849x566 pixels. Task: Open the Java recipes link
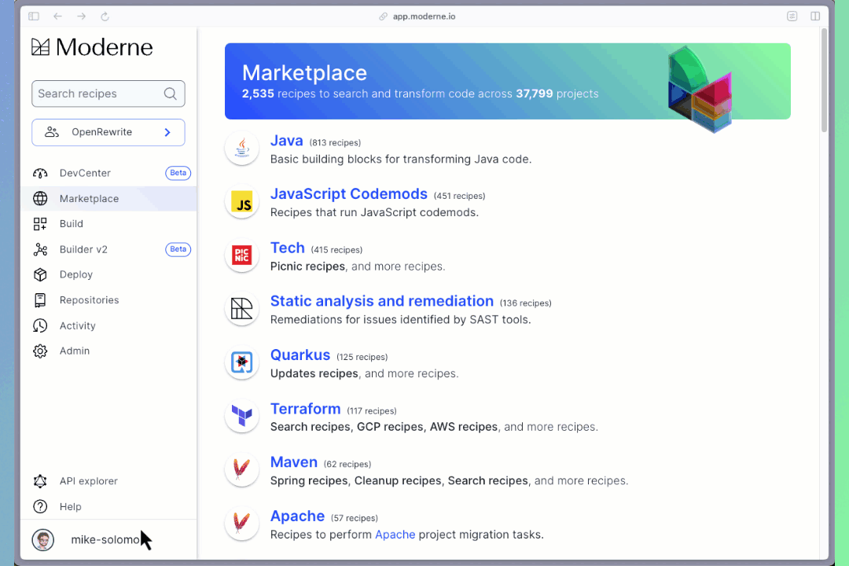coord(286,141)
